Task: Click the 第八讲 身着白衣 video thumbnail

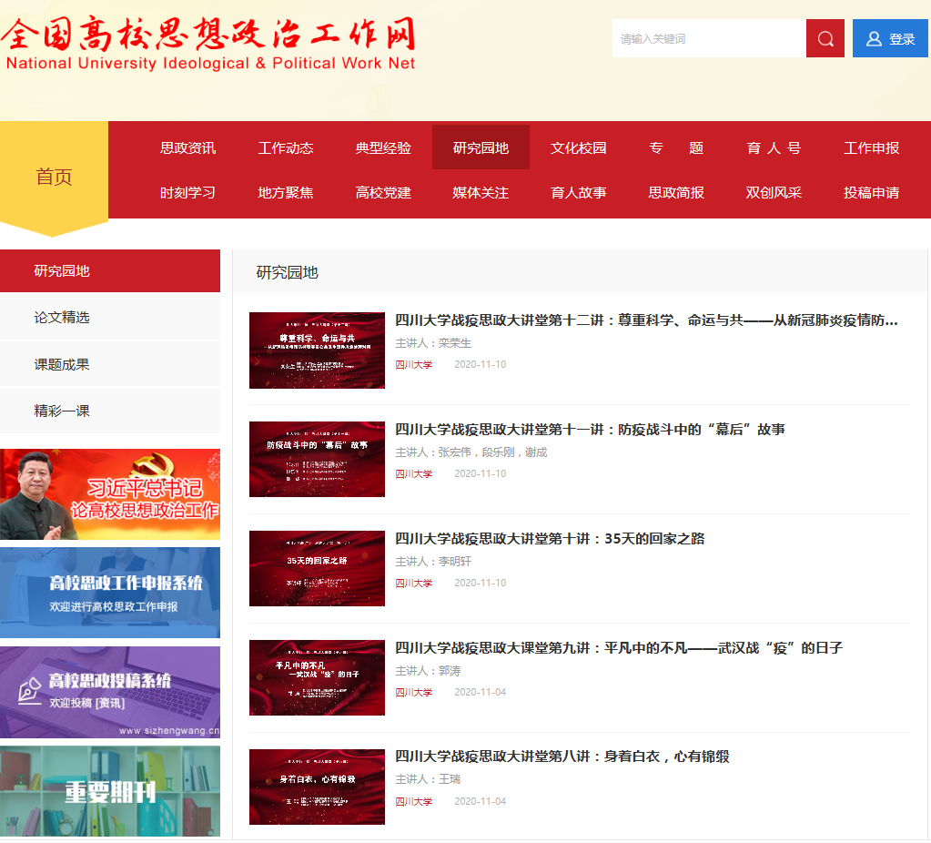Action: pyautogui.click(x=317, y=787)
